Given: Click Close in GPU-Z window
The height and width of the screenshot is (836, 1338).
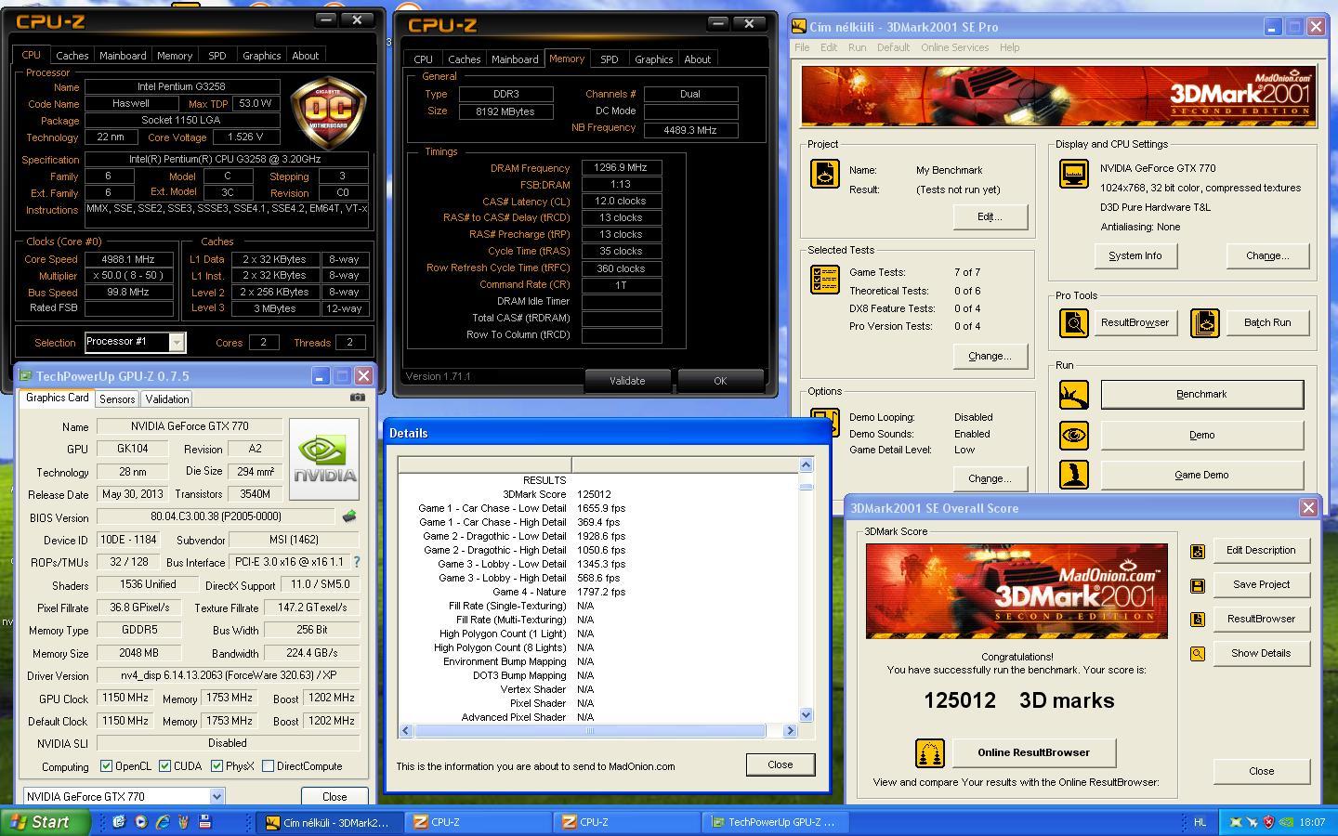Looking at the screenshot, I should pos(334,797).
